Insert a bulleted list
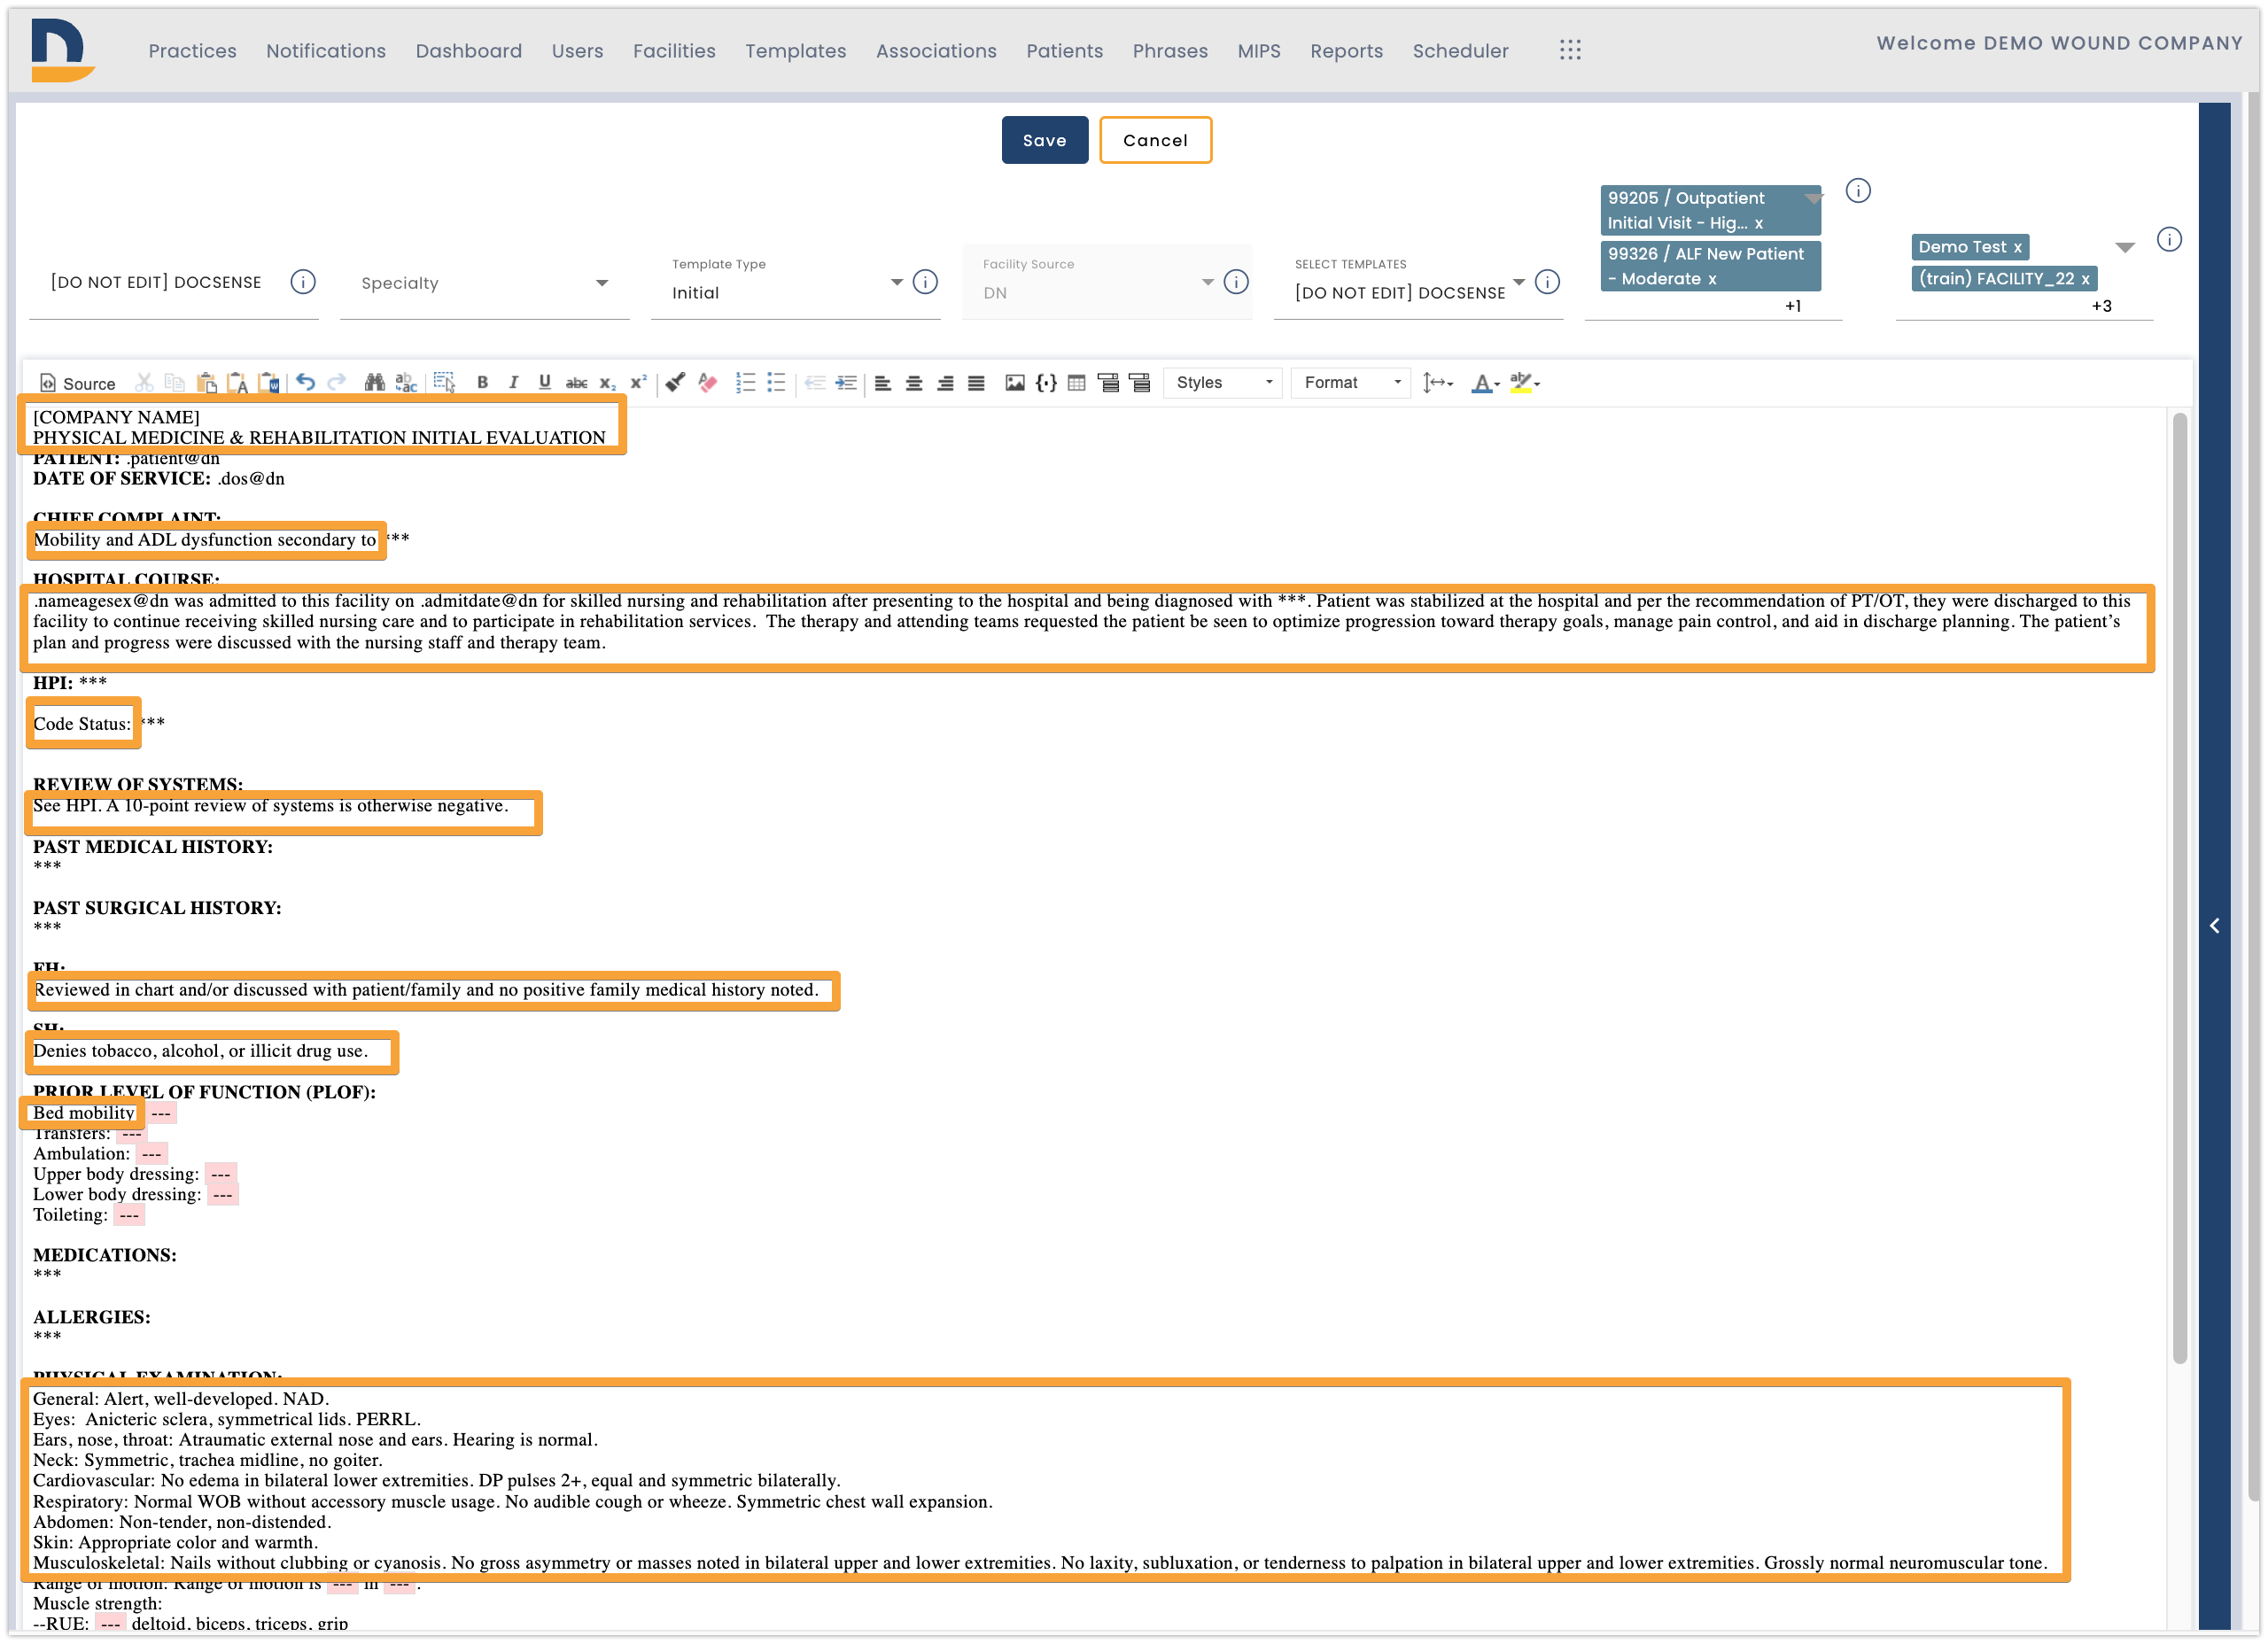This screenshot has height=1644, width=2268. pos(776,383)
